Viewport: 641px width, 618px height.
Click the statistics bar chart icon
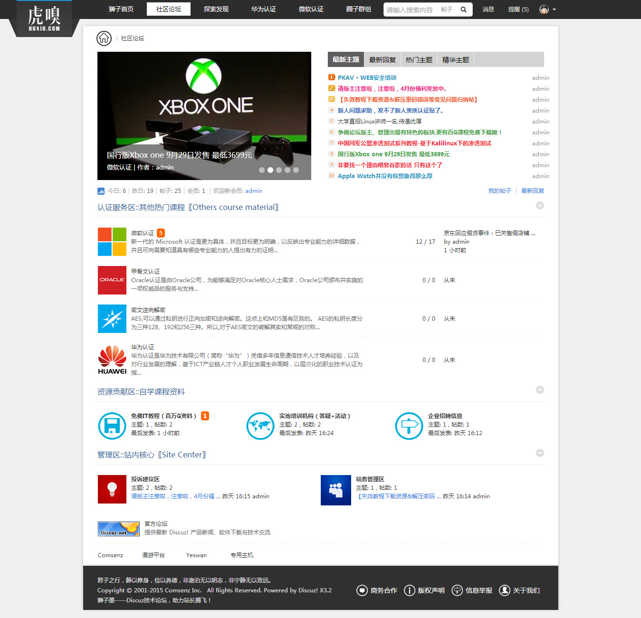[x=101, y=191]
